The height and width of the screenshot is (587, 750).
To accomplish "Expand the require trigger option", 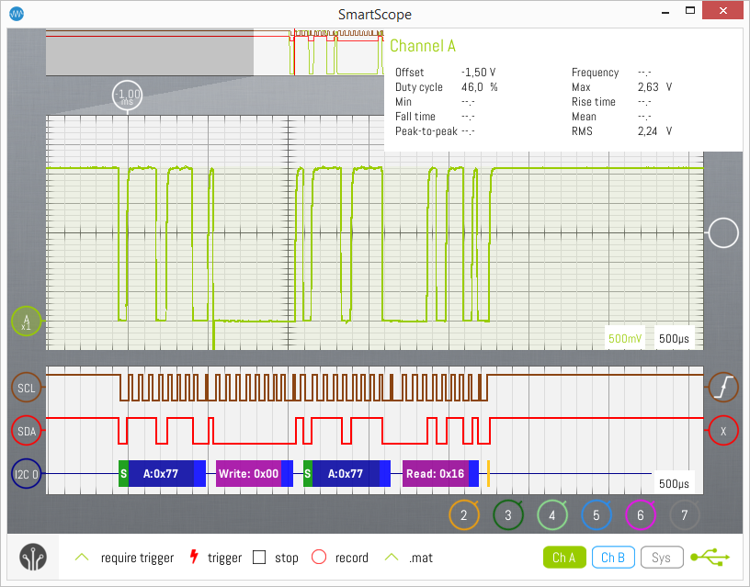I will (x=83, y=558).
